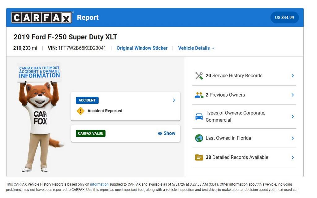Open the chevron on the Accident card
The height and width of the screenshot is (198, 317).
(x=174, y=101)
